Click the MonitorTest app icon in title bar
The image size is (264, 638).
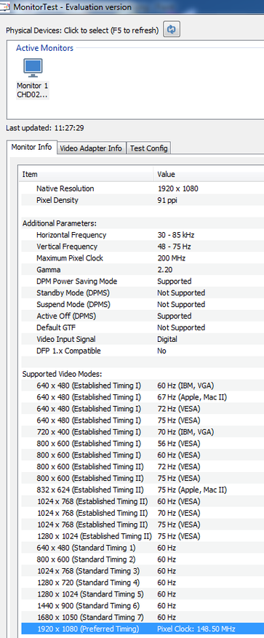click(x=5, y=7)
